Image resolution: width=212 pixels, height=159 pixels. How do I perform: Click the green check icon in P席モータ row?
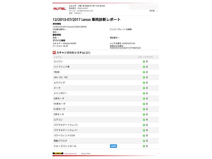pos(144,114)
